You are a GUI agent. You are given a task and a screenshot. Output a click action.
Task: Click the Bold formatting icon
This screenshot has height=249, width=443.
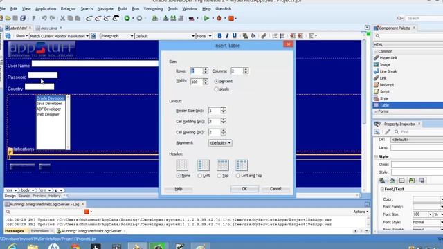point(219,36)
